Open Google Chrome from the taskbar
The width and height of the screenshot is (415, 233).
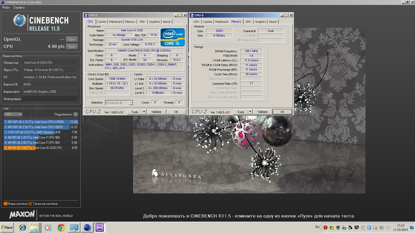pyautogui.click(x=61, y=228)
